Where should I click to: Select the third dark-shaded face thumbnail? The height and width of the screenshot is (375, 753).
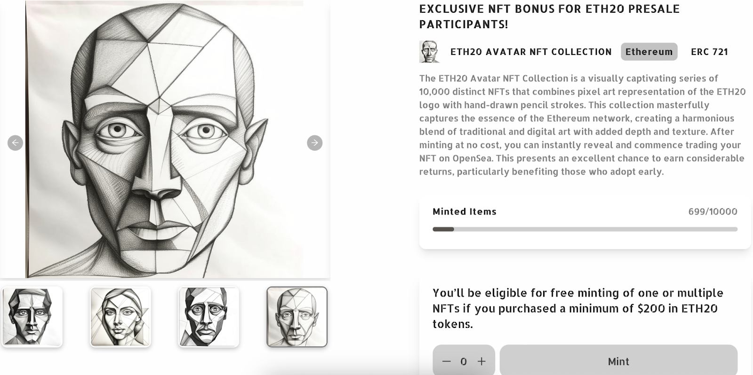tap(208, 317)
